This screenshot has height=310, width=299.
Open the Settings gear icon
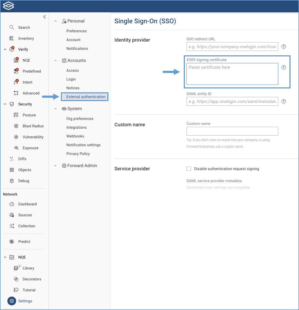[12, 301]
